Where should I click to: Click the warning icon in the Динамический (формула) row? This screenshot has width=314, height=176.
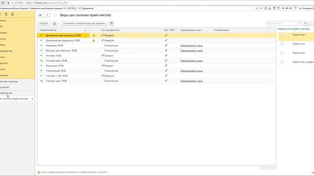[x=94, y=41]
